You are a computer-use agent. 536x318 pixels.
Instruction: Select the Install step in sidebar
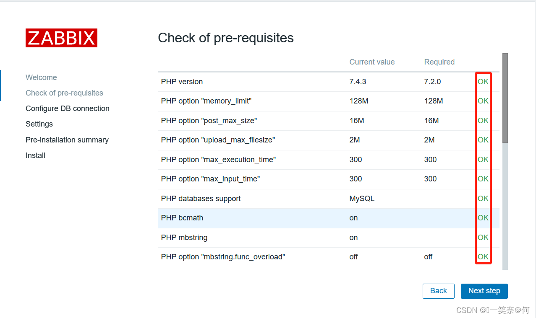[x=35, y=155]
